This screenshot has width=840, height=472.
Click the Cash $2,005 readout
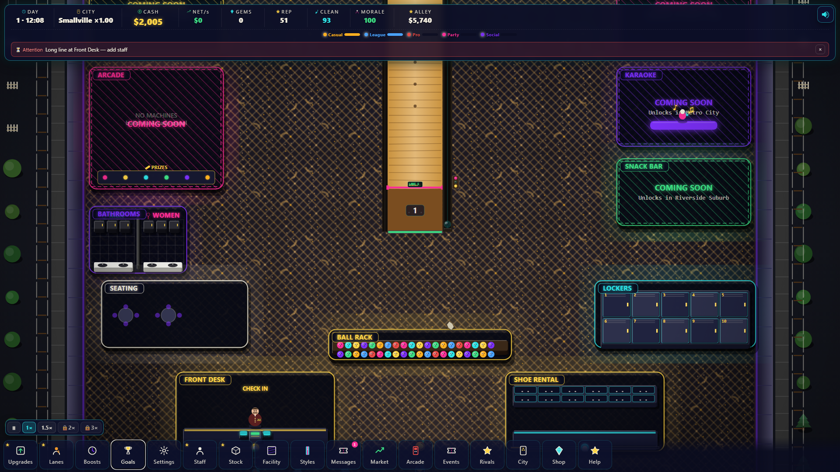click(x=148, y=18)
